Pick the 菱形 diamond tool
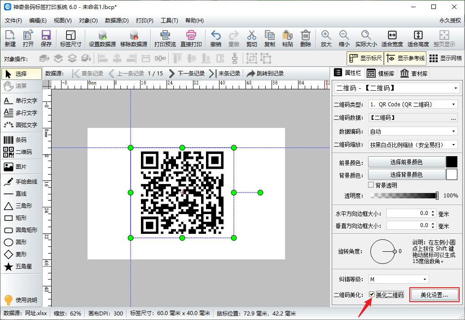Screen dimensions: 465x320 [x=22, y=254]
